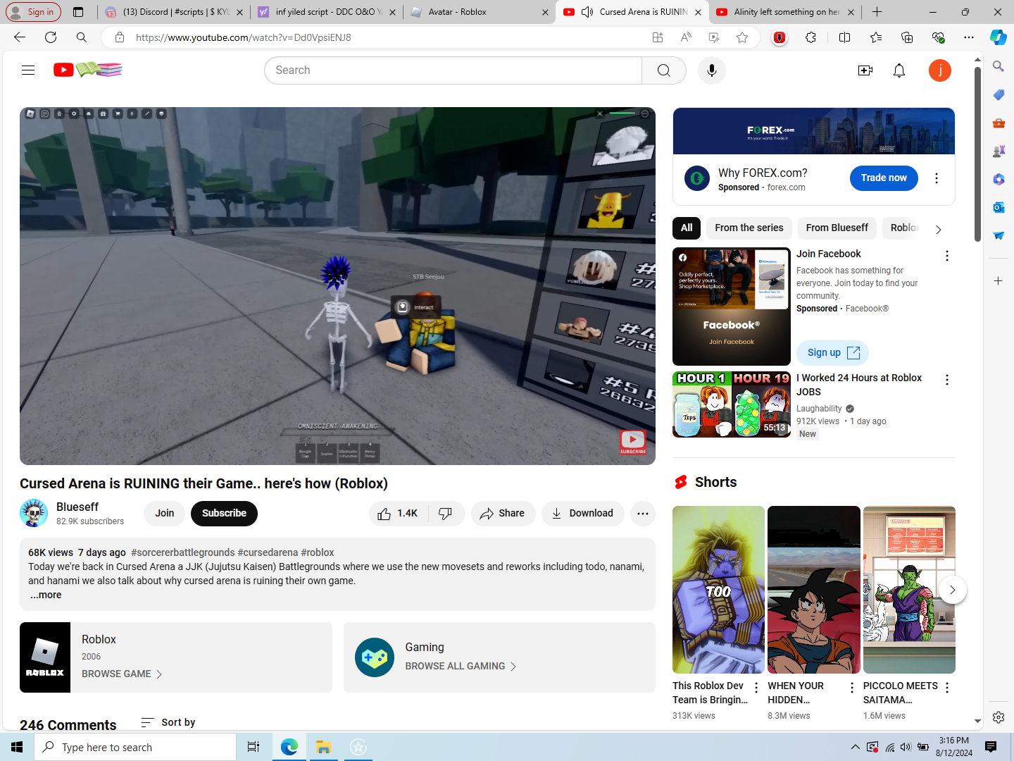
Task: Dislike the video with thumbs down
Action: click(446, 514)
